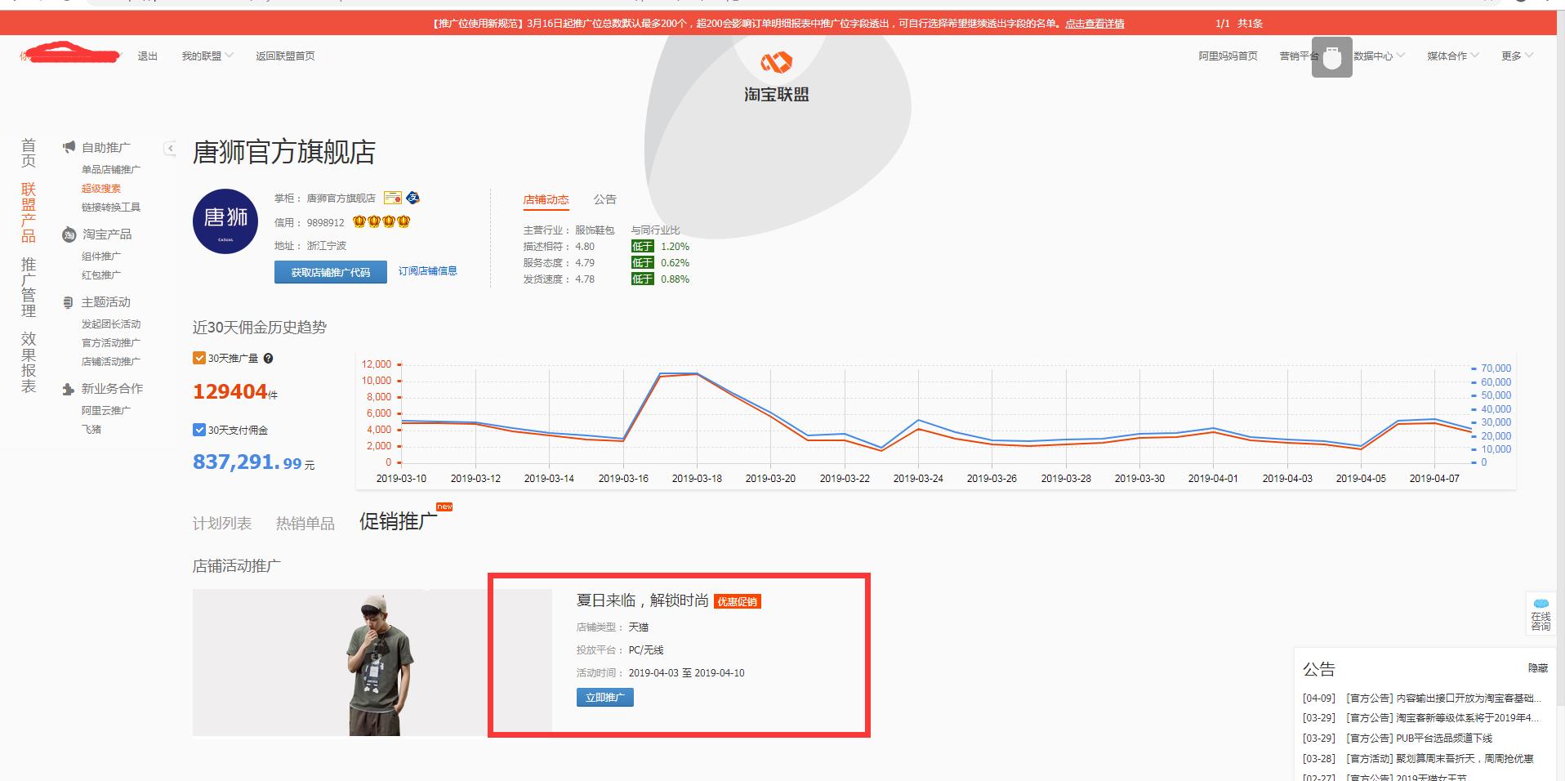Click the blue 支 Alipay badge icon

coord(412,198)
